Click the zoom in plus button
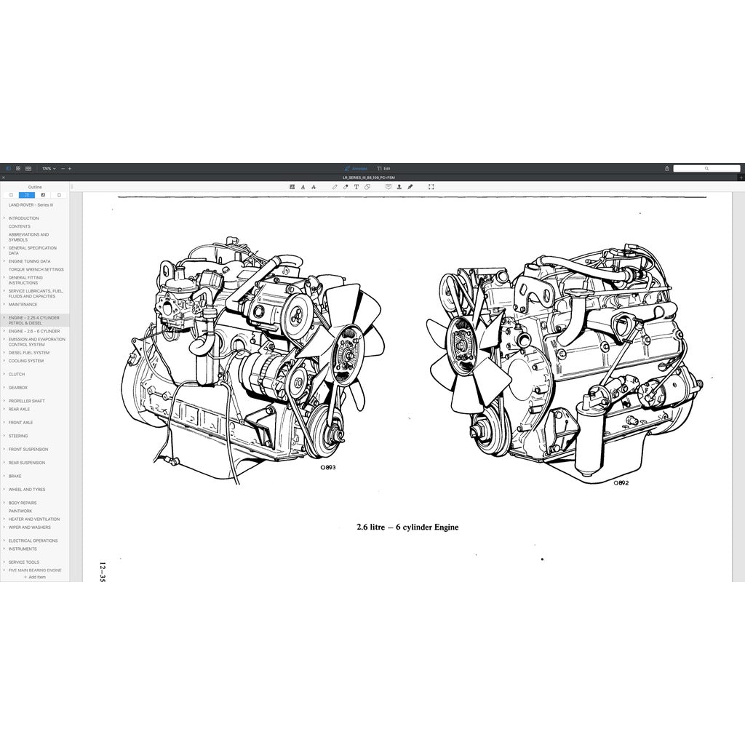This screenshot has height=745, width=745. coord(70,168)
